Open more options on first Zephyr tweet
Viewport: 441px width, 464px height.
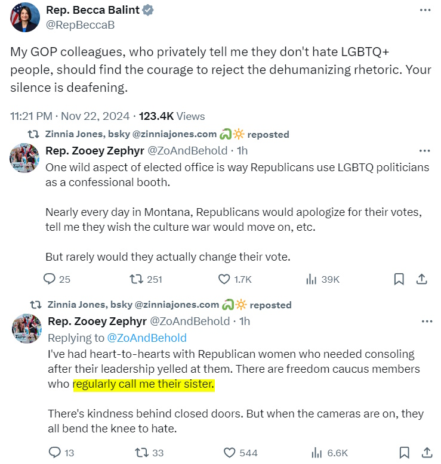[425, 151]
